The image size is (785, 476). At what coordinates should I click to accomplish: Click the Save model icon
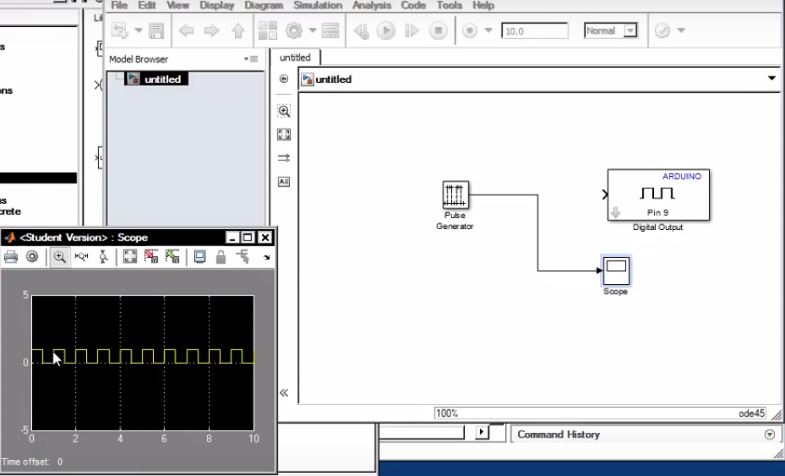coord(156,31)
